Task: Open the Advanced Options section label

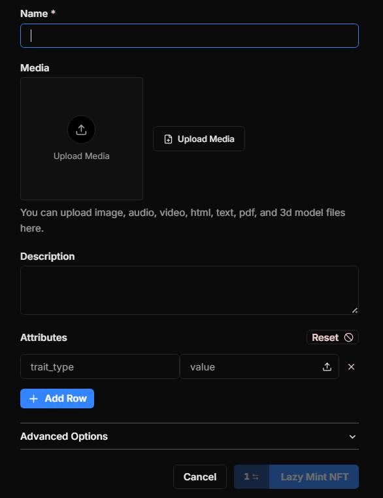Action: coord(64,436)
